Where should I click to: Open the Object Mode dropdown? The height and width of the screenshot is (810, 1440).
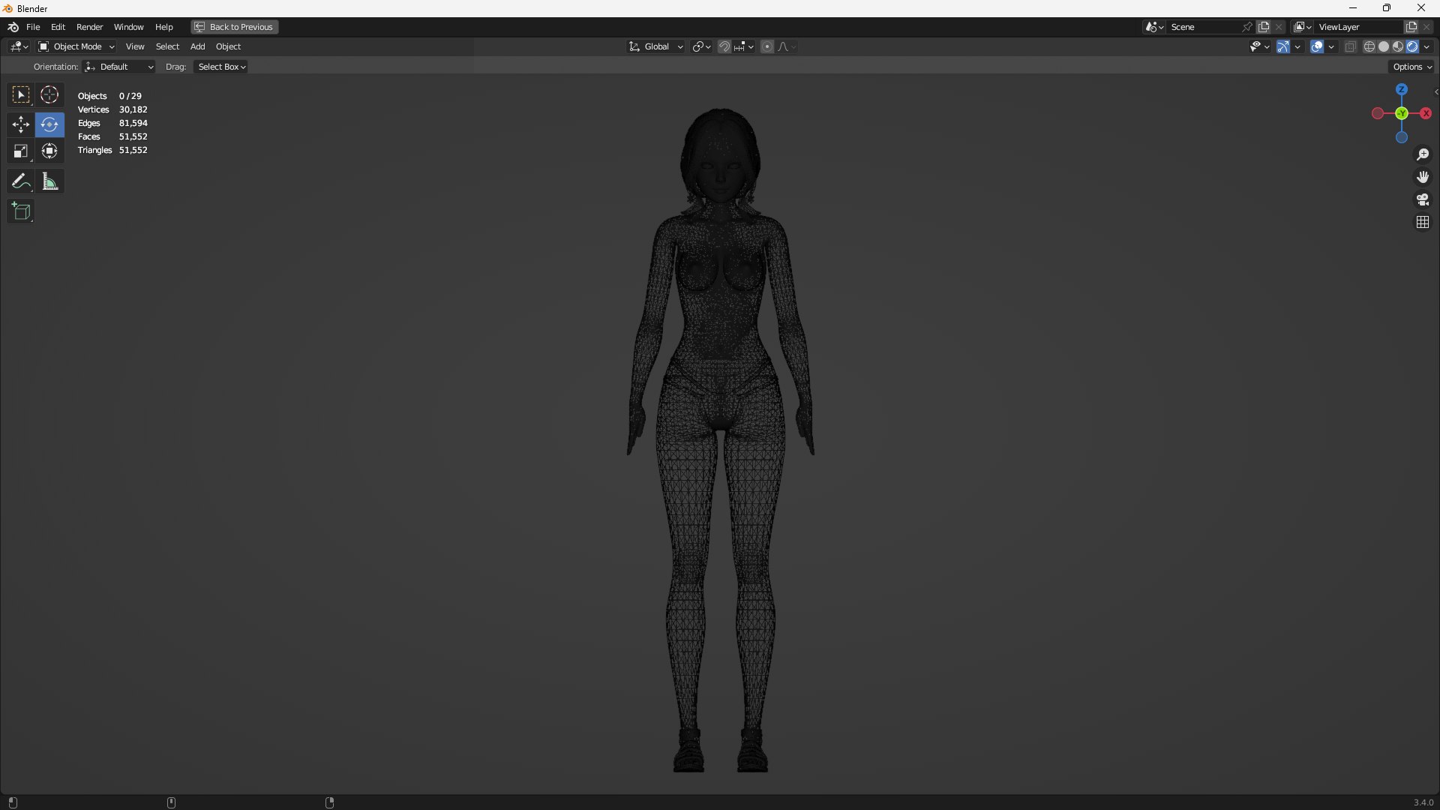point(76,46)
